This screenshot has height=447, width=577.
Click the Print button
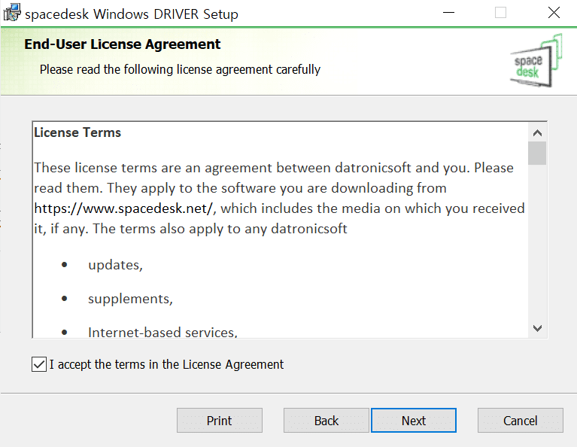click(220, 420)
